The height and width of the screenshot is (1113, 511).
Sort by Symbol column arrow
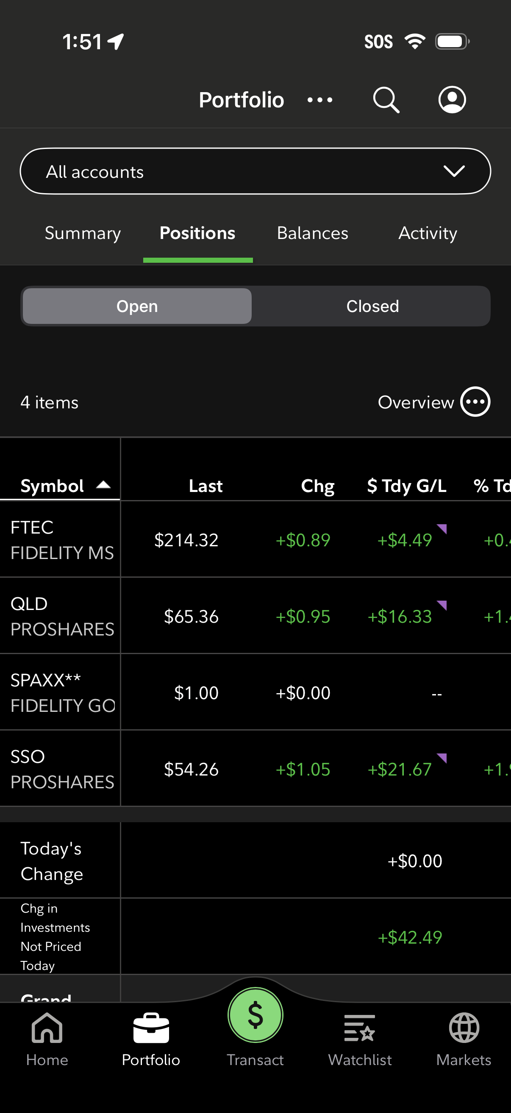coord(103,485)
